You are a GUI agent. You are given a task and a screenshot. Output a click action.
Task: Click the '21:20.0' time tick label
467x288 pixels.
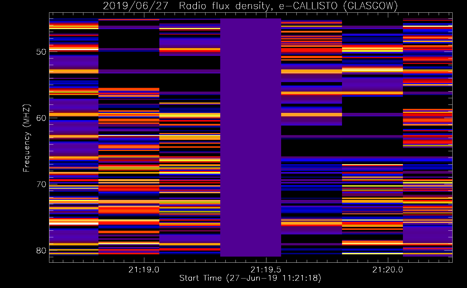coord(388,270)
